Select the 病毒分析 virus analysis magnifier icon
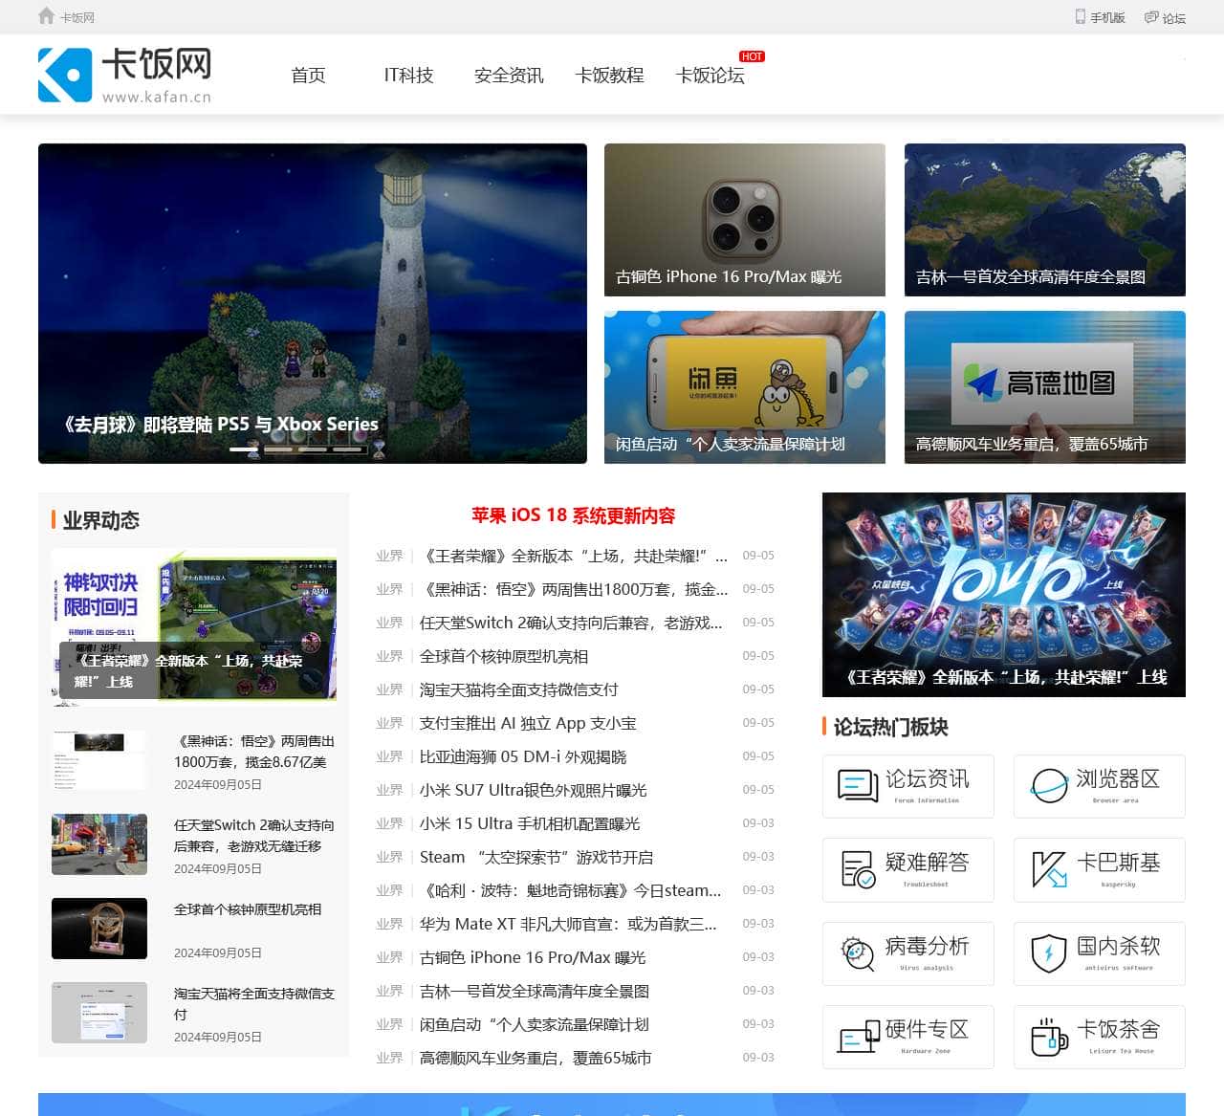1224x1116 pixels. tap(856, 952)
